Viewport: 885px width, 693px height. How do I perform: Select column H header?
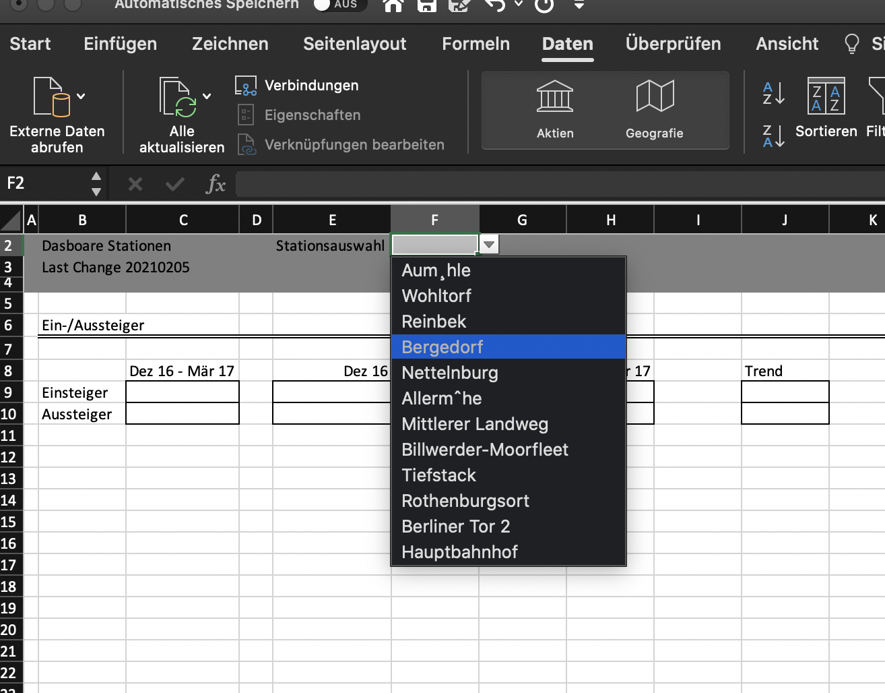[610, 220]
